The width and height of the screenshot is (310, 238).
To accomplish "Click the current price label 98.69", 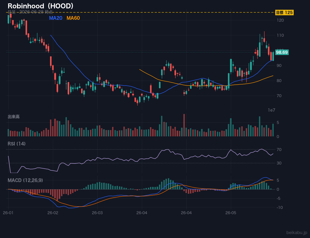I will (282, 52).
